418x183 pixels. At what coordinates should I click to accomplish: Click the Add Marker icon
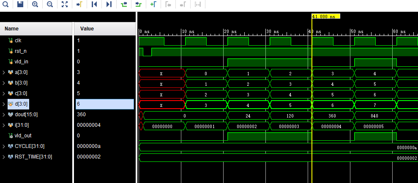153,4
